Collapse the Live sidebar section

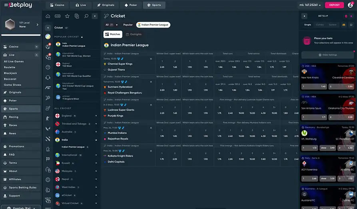click(36, 55)
